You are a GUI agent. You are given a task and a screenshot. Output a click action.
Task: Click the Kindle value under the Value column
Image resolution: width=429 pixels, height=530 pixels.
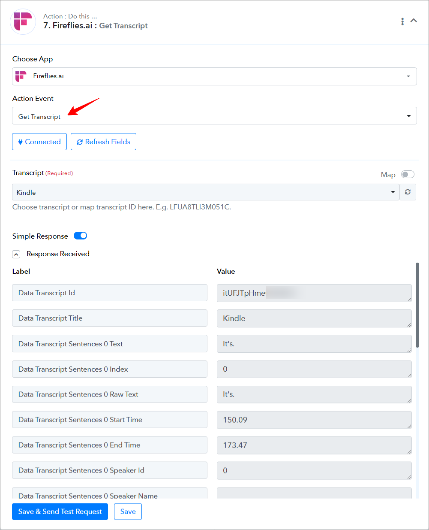[x=314, y=318]
